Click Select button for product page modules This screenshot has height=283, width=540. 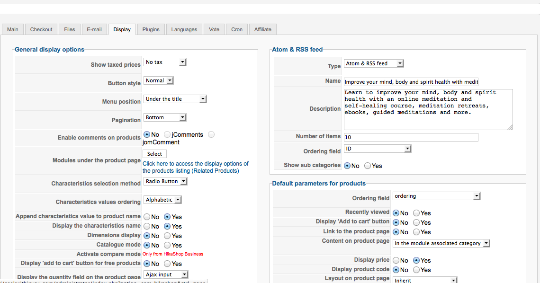pyautogui.click(x=154, y=154)
